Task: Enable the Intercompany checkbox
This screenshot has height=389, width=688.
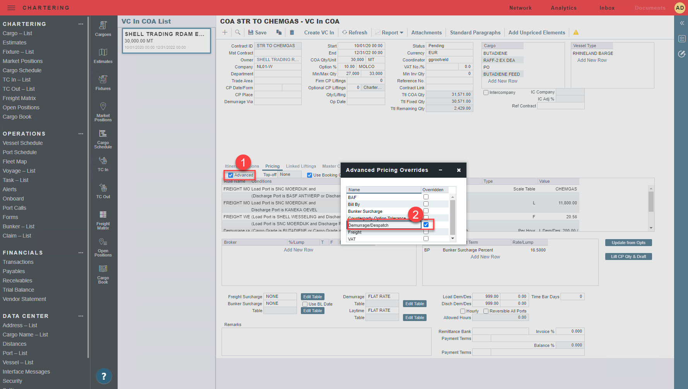Action: pyautogui.click(x=486, y=93)
